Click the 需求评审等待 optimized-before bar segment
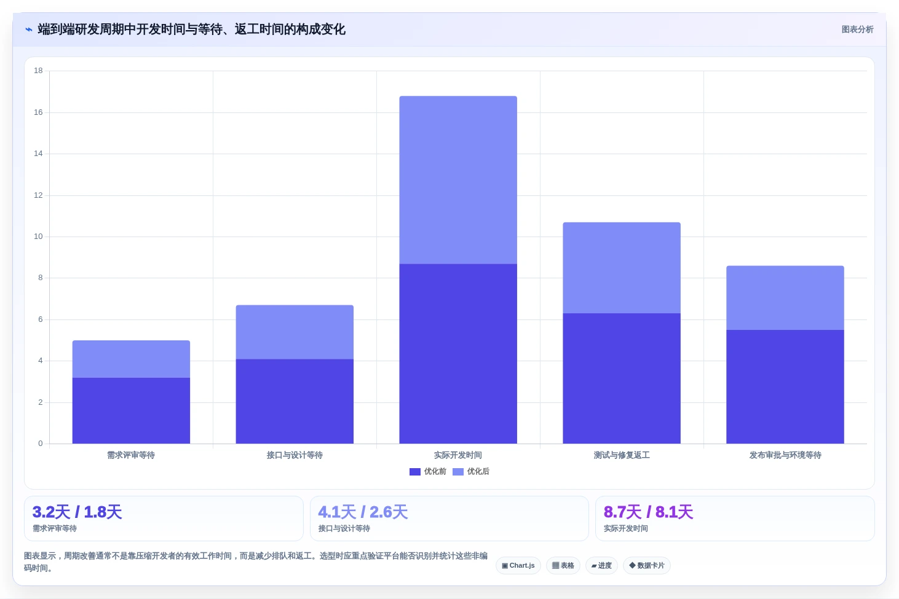 (131, 410)
